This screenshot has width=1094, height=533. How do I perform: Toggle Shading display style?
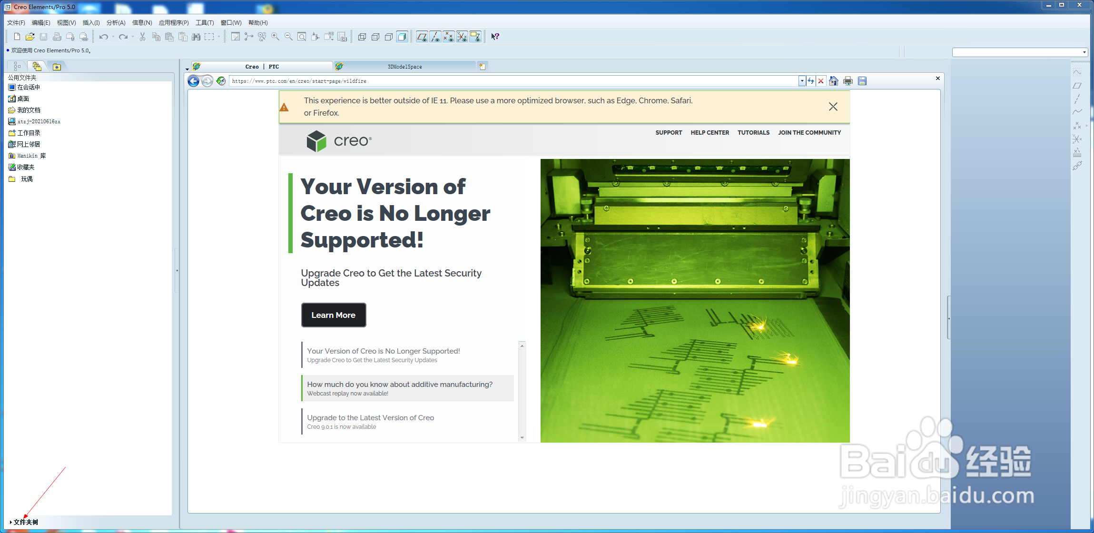click(402, 37)
